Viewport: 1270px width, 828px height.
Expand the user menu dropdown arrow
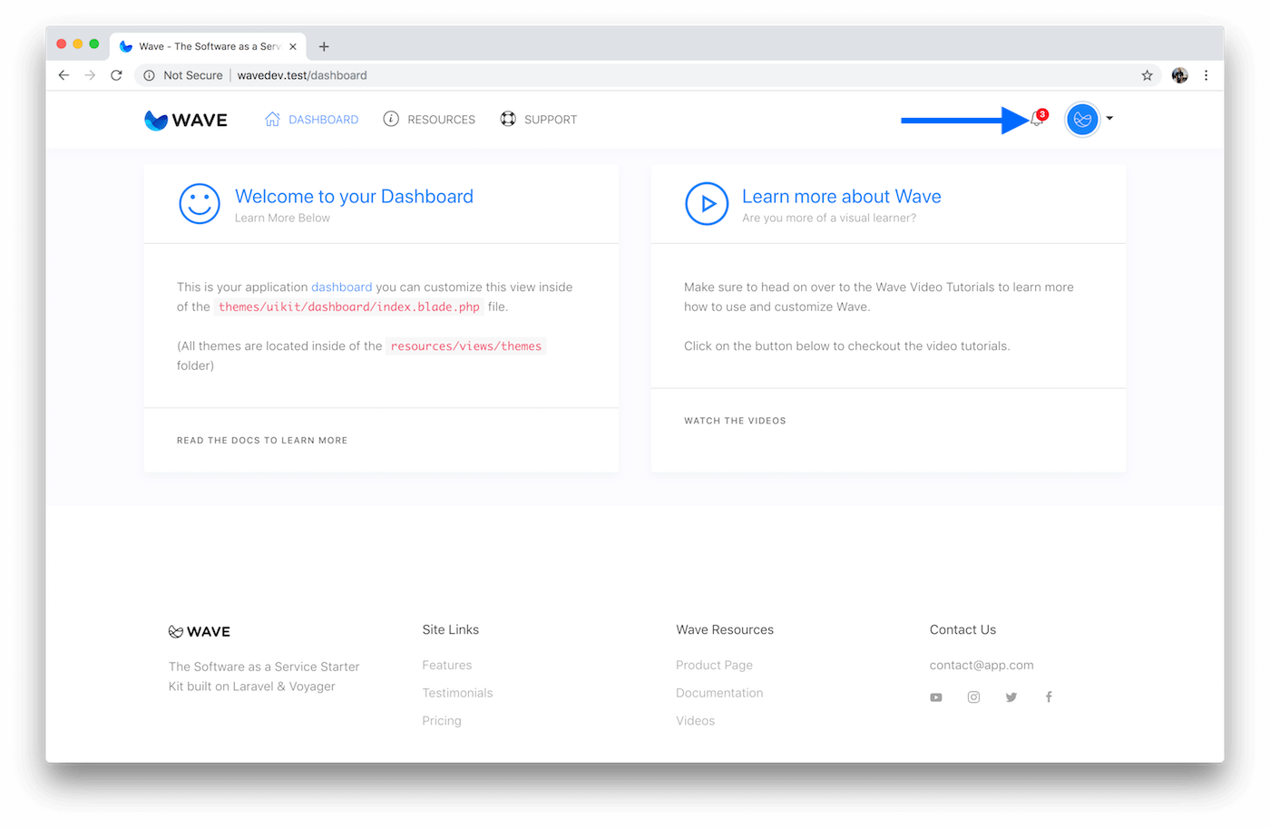tap(1109, 119)
